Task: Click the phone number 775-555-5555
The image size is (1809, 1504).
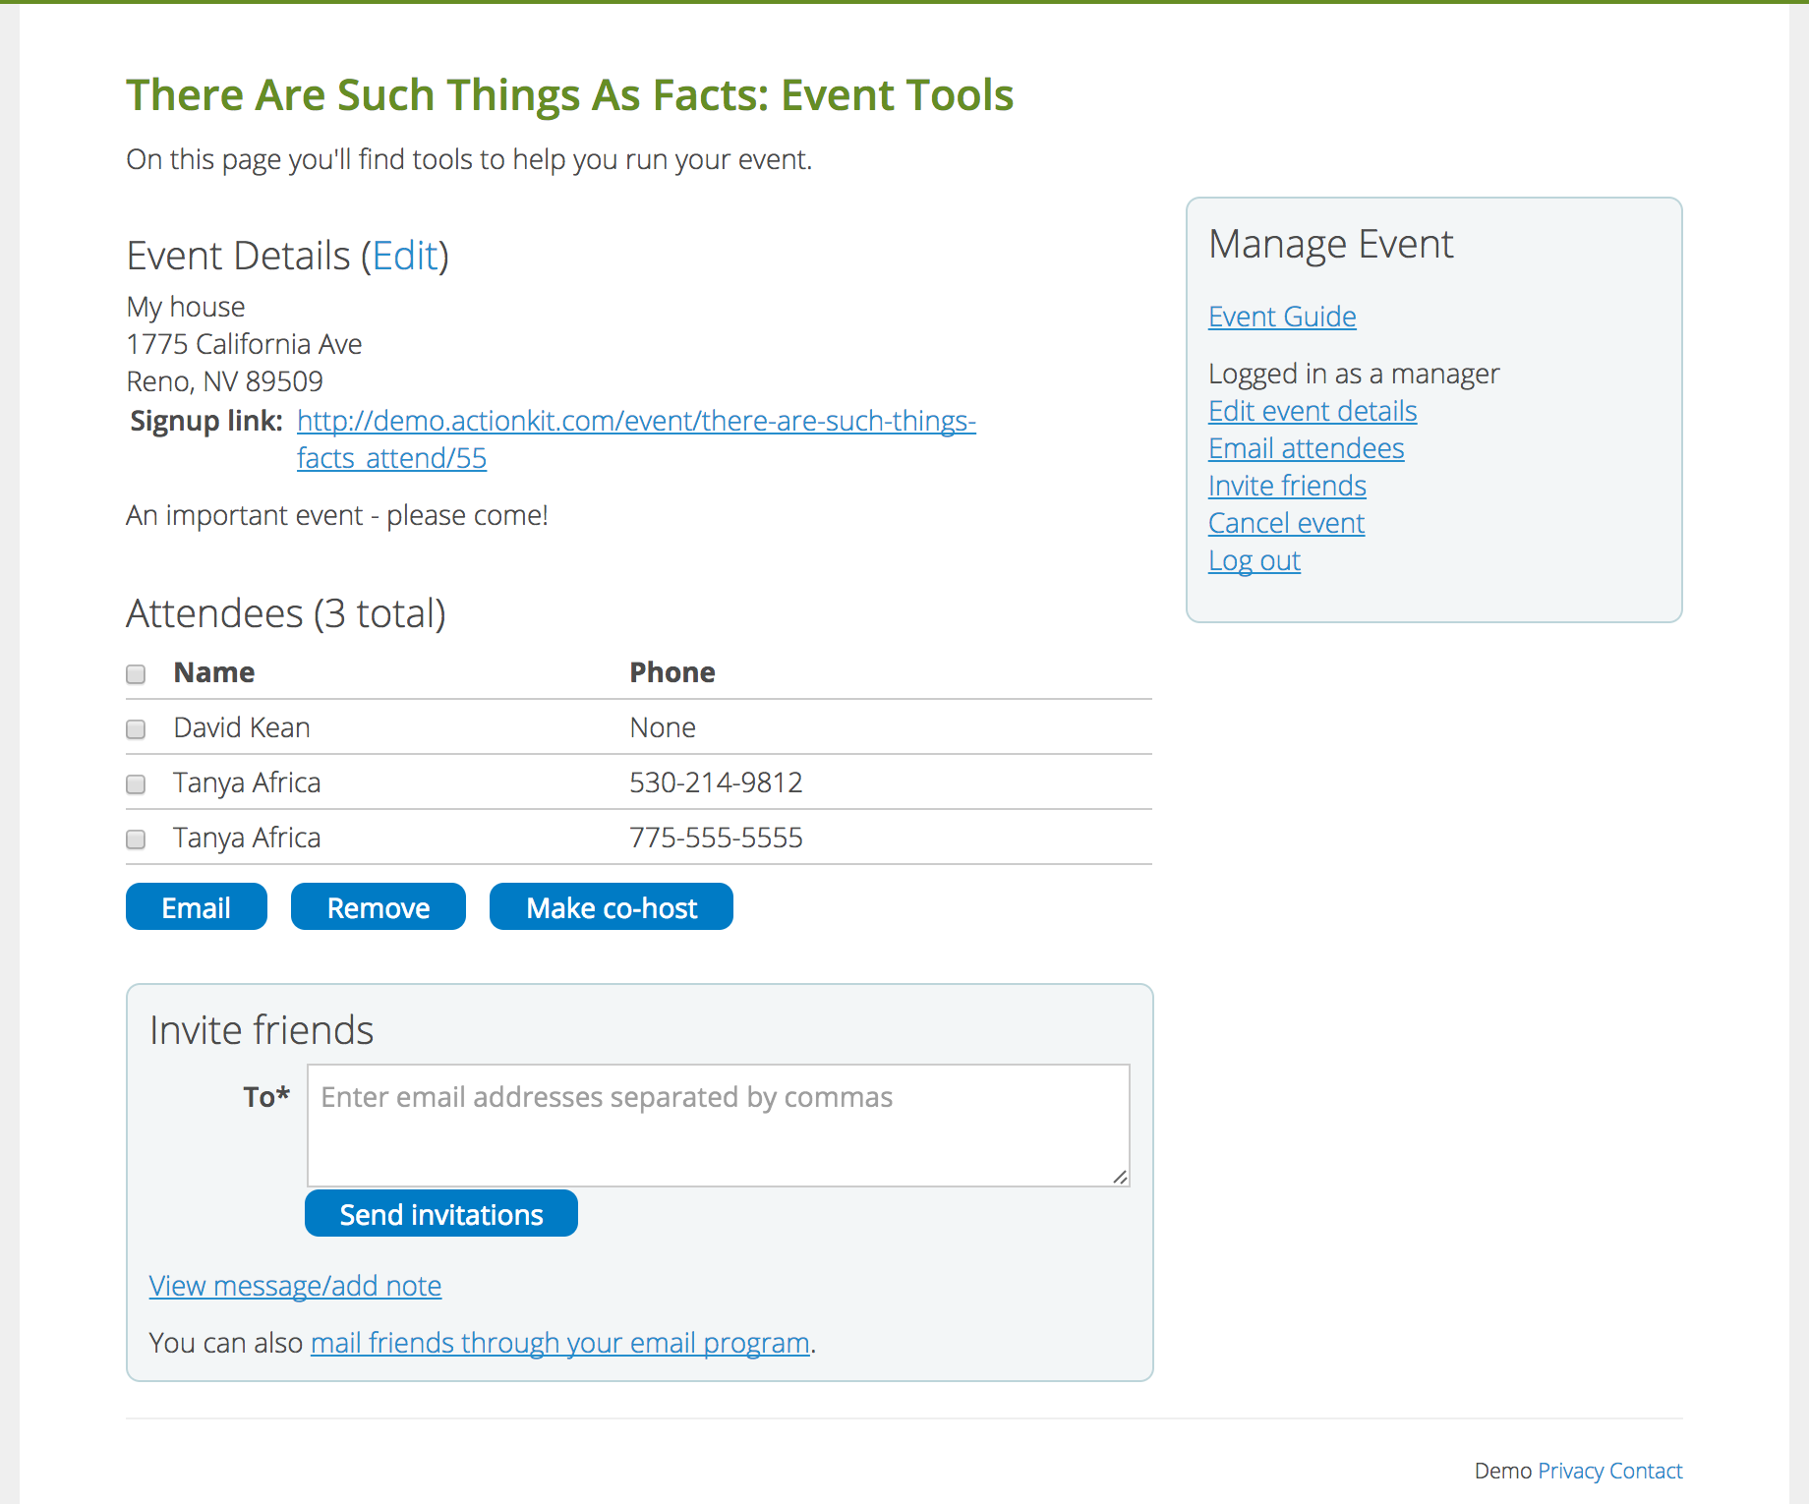Action: point(716,838)
